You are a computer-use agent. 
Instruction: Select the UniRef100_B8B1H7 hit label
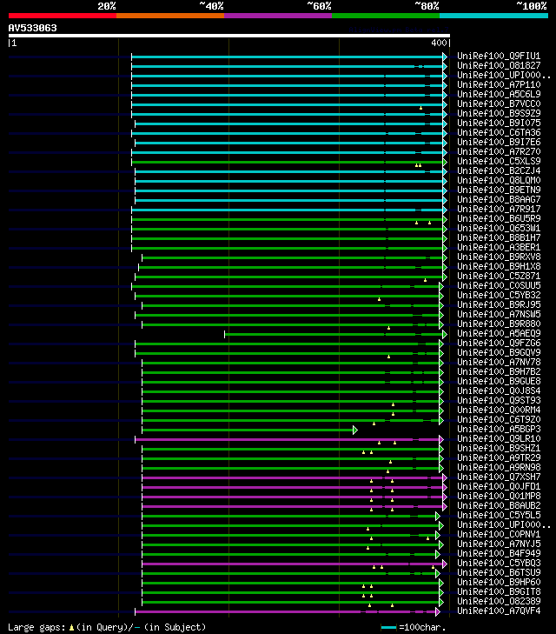point(499,237)
